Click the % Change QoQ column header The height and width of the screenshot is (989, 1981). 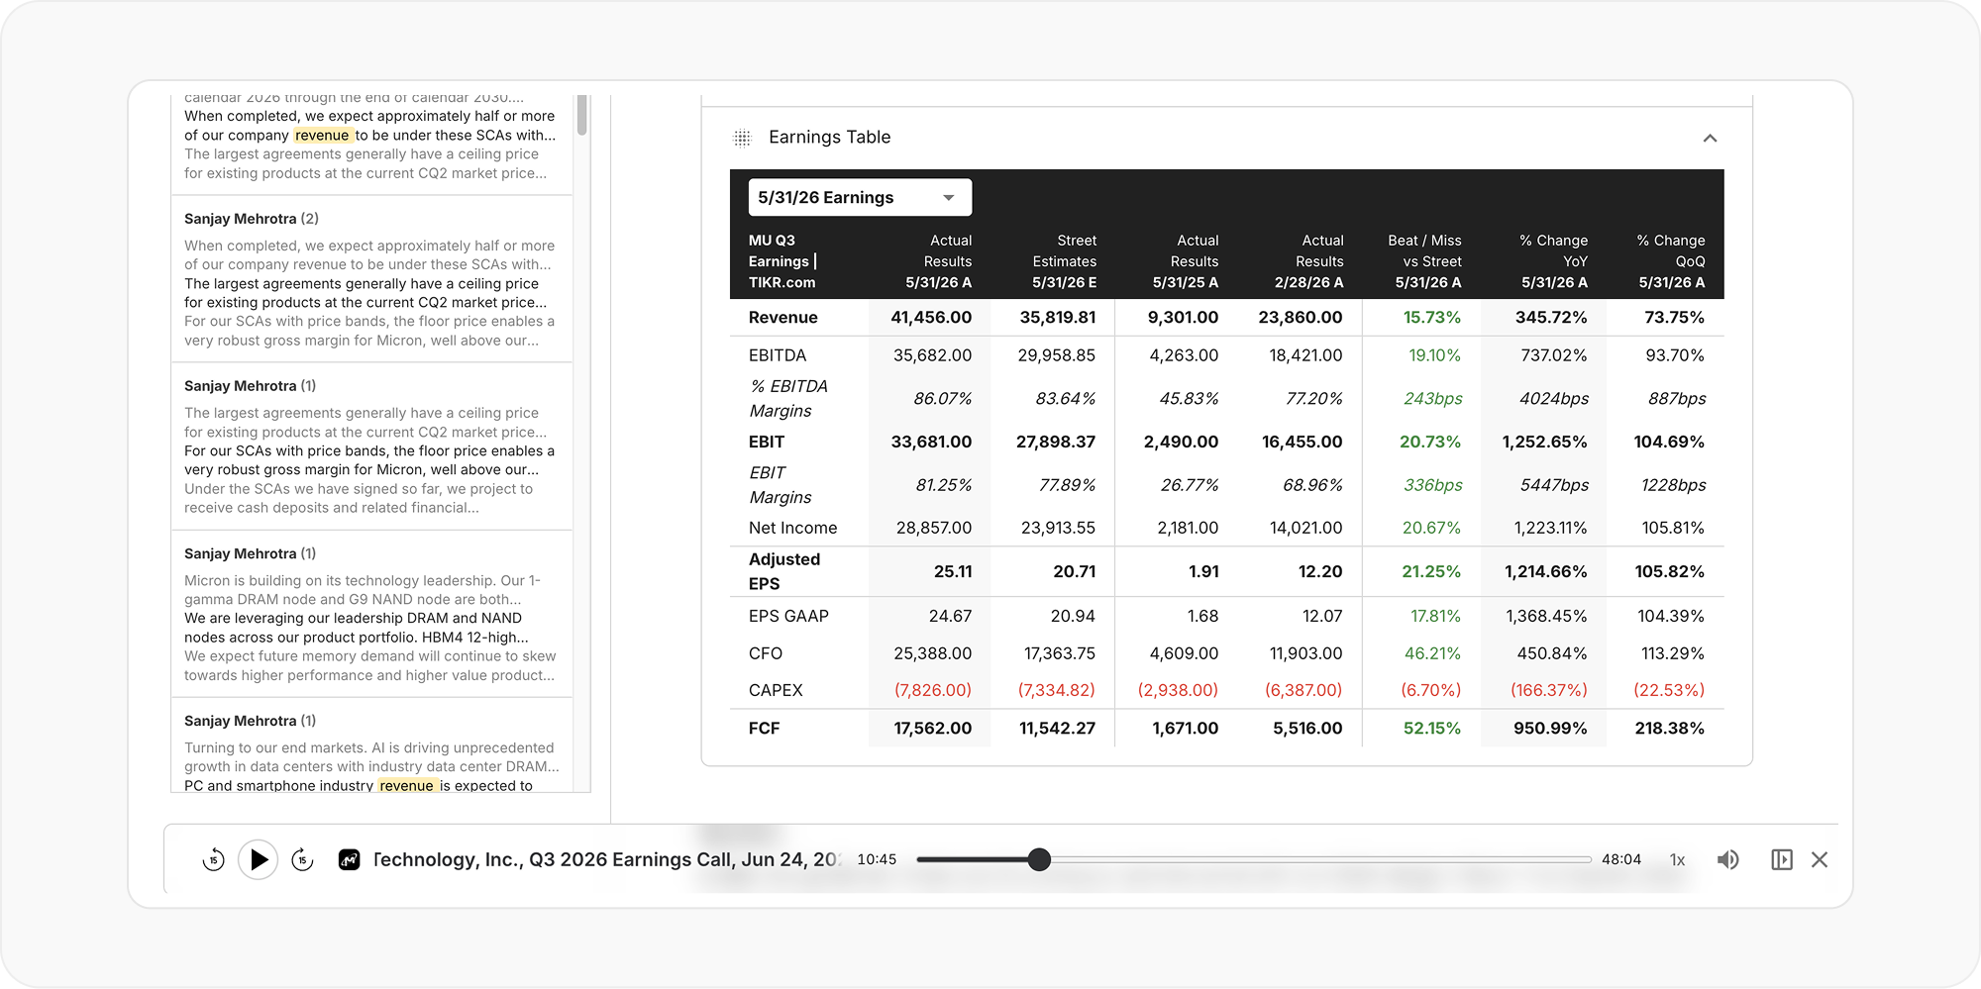1671,261
